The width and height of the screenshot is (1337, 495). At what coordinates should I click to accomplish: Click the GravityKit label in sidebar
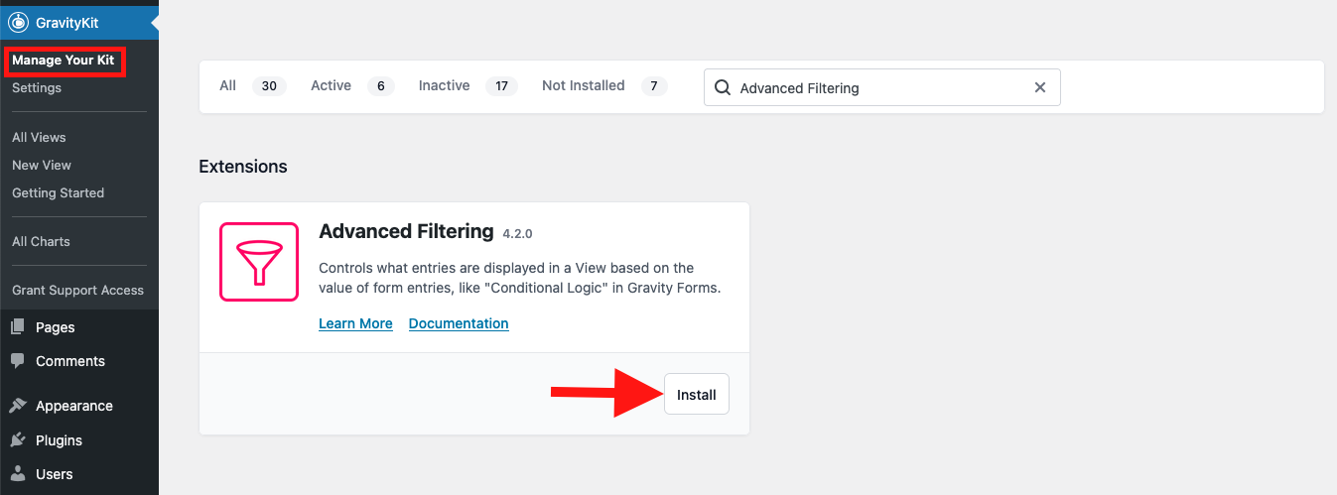pyautogui.click(x=67, y=22)
